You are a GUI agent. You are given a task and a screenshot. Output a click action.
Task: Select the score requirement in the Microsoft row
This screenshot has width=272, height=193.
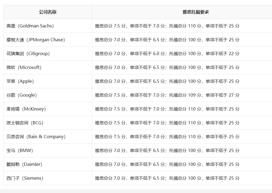(167, 68)
